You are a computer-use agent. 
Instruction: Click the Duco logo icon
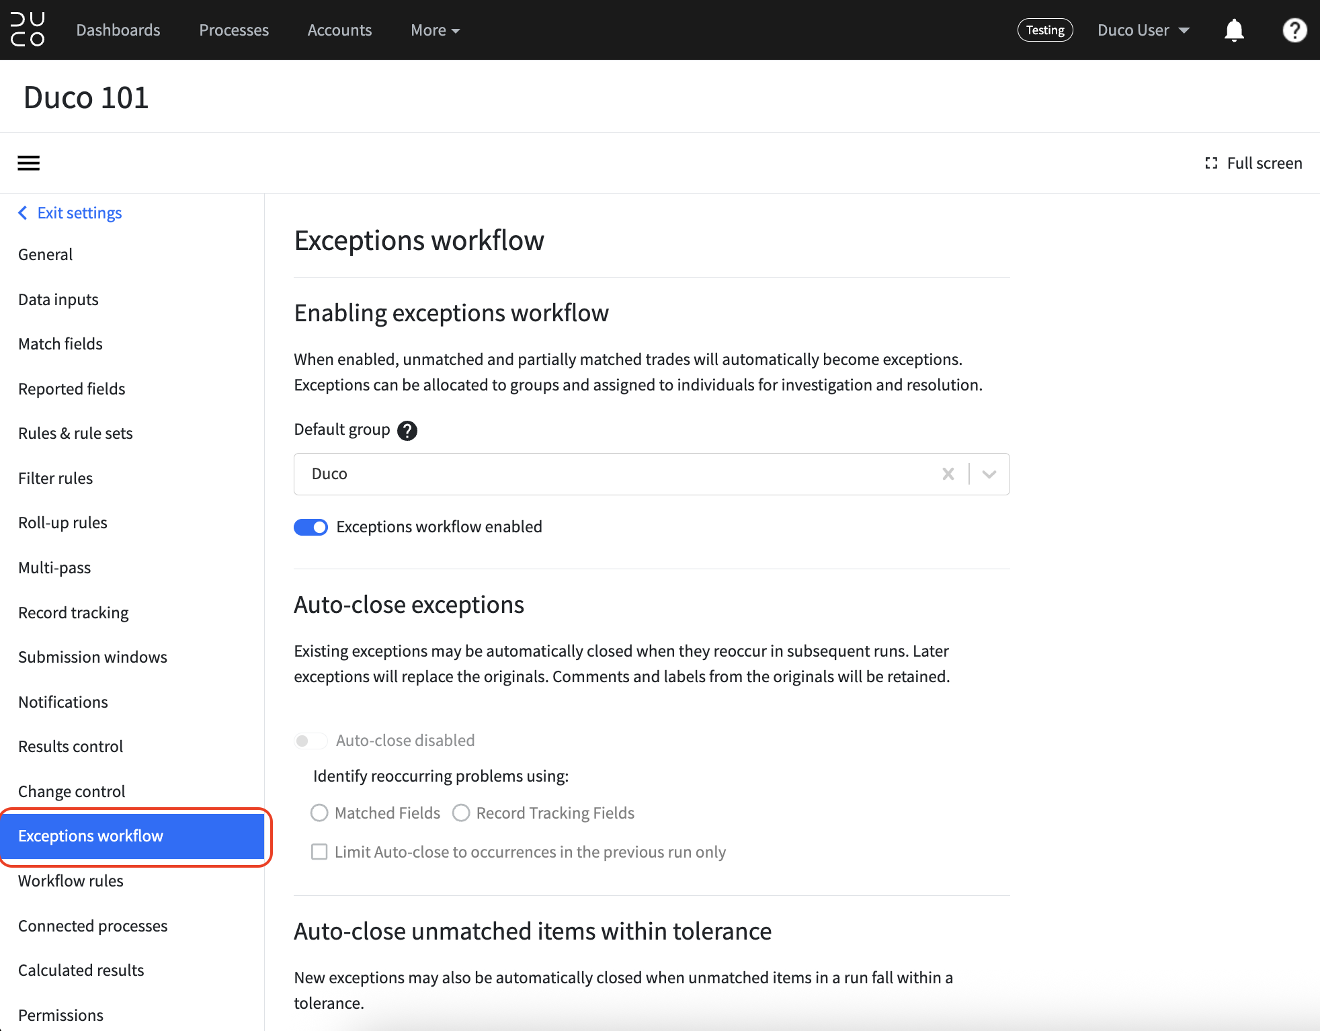coord(28,30)
